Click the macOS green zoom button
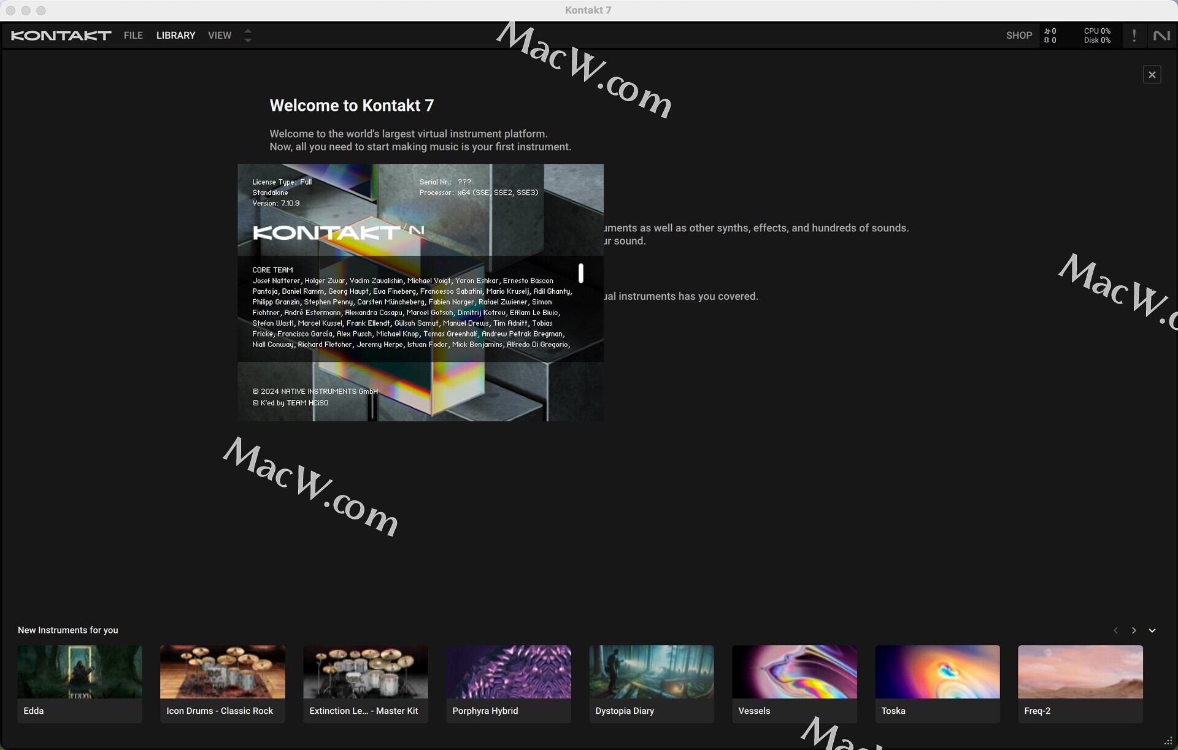The image size is (1178, 750). coord(41,10)
